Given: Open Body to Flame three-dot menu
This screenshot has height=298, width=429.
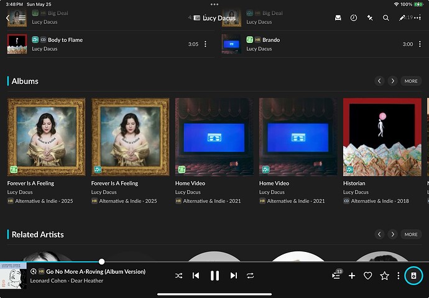Looking at the screenshot, I should point(205,44).
